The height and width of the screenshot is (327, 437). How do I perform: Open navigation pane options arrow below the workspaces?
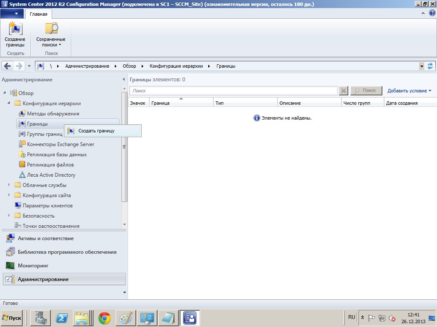tap(124, 293)
